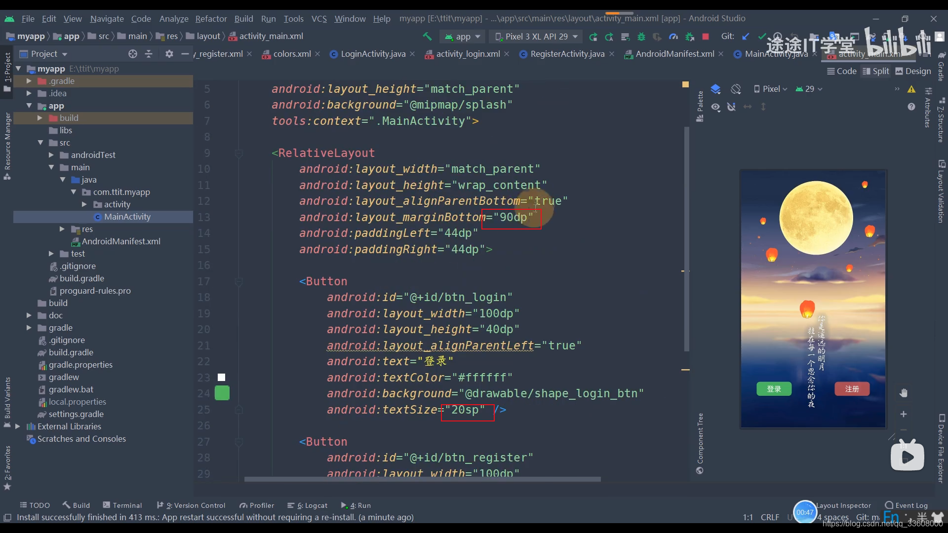
Task: Expand the res folder
Action: pyautogui.click(x=62, y=229)
